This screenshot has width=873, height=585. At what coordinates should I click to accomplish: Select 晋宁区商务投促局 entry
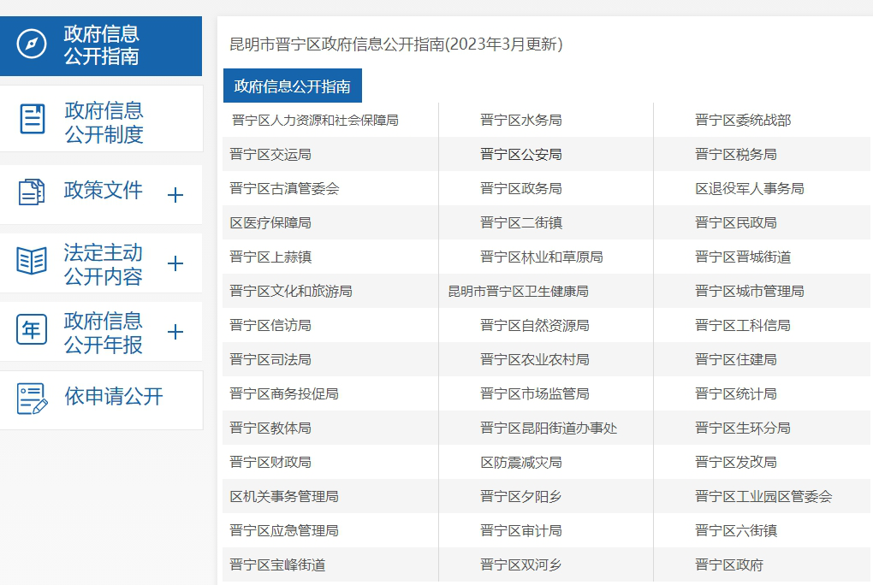point(284,394)
